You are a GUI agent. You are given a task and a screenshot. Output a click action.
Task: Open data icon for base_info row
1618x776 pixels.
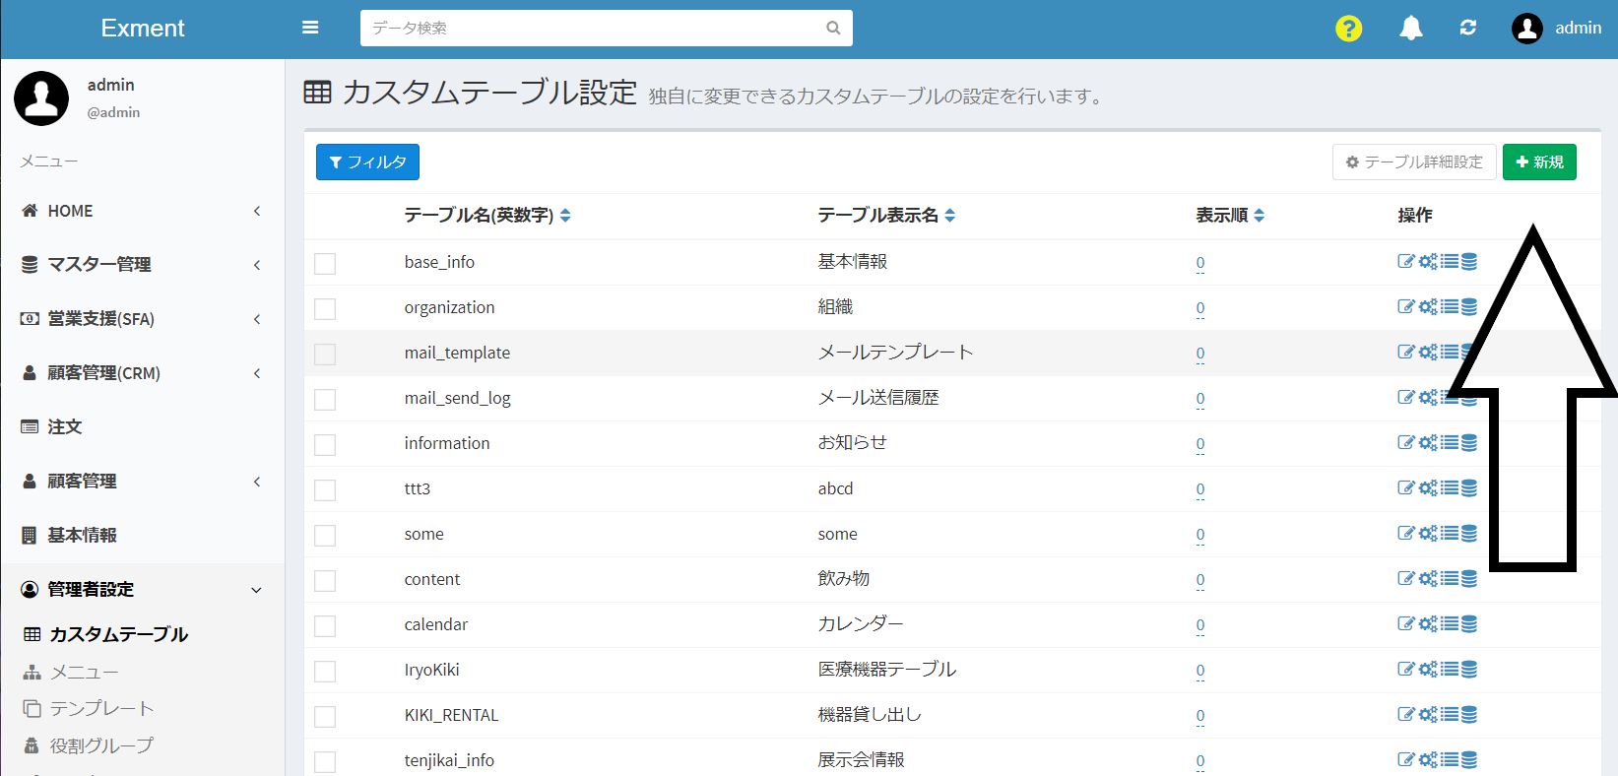click(x=1469, y=261)
